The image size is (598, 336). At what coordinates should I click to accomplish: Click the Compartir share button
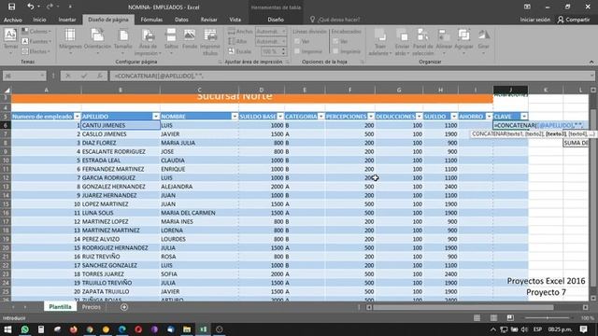point(574,20)
